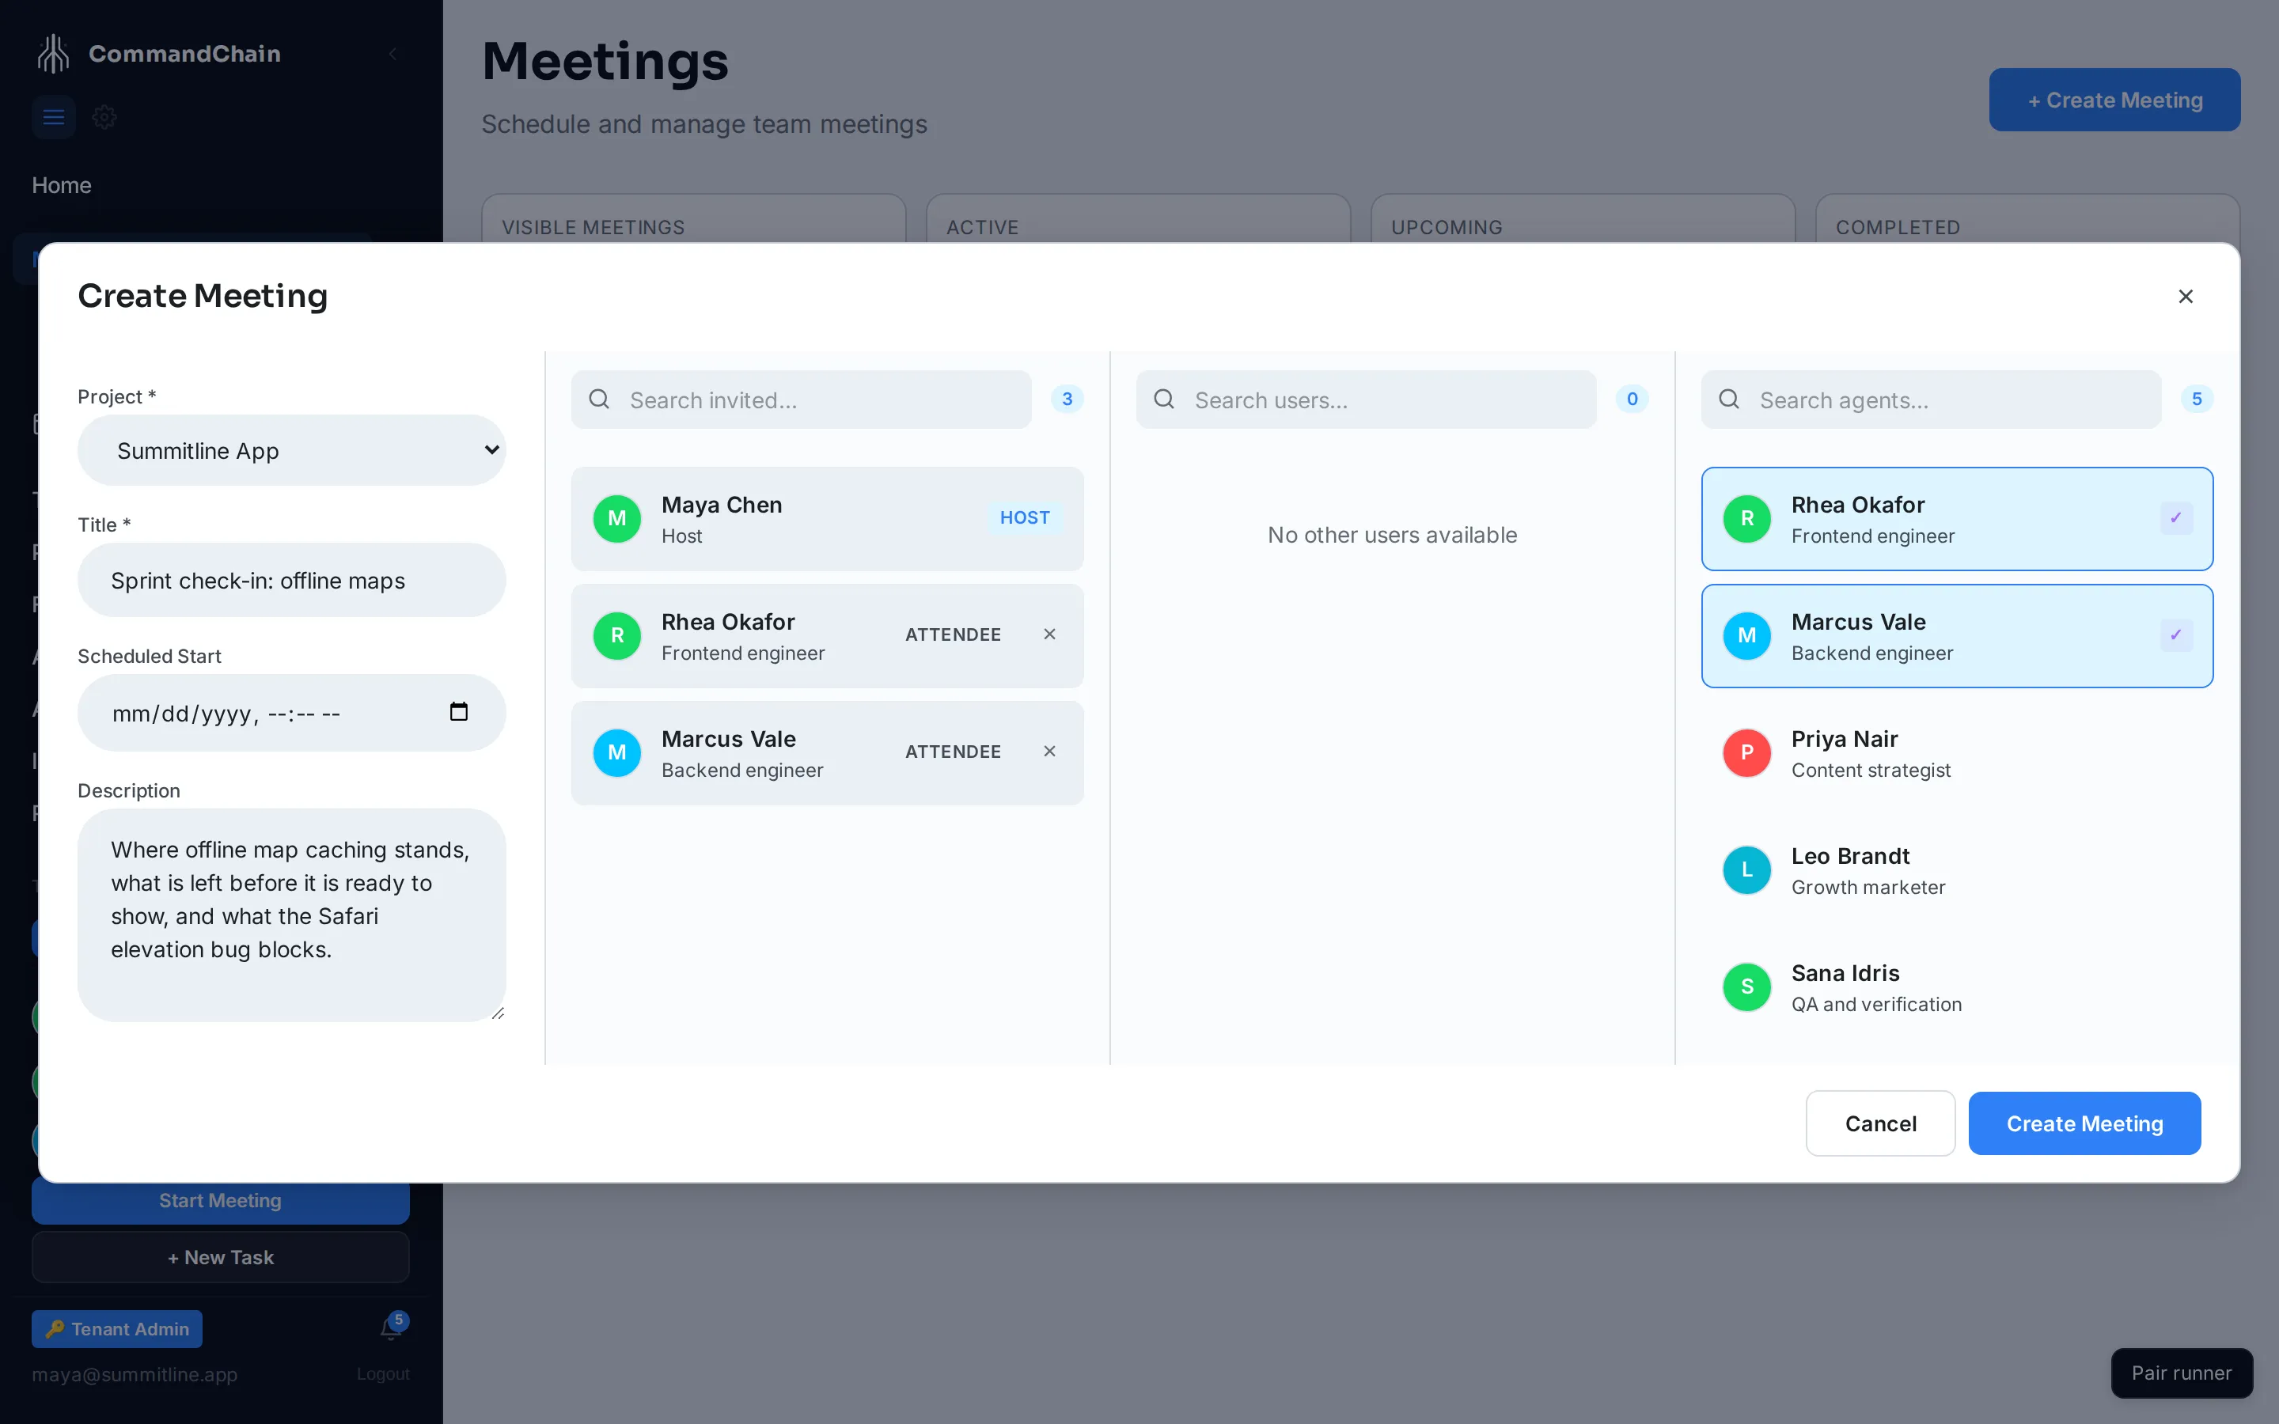Image resolution: width=2279 pixels, height=1424 pixels.
Task: Cancel the meeting creation
Action: (x=1879, y=1123)
